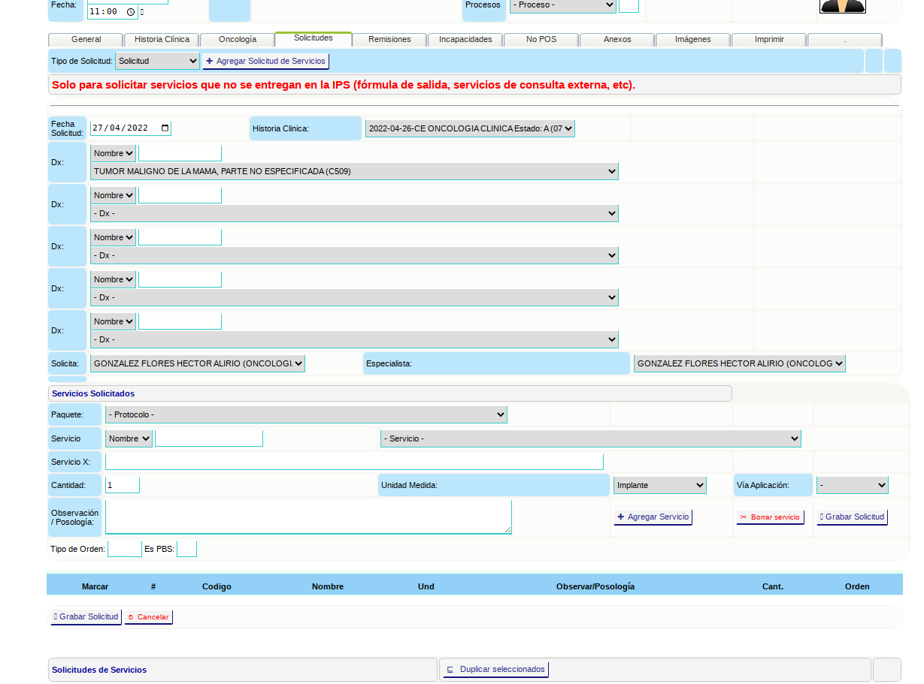Open the Procesos dropdown at top

coord(562,5)
